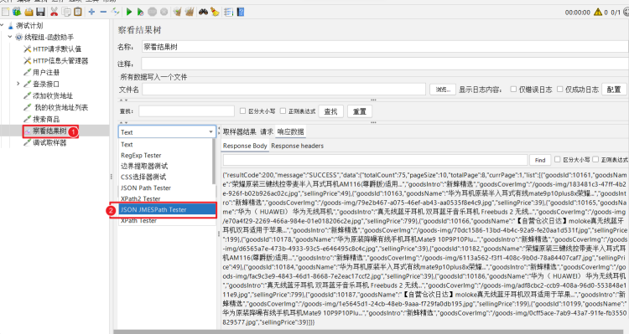Viewport: 629px width, 334px height.
Task: Choose CSS选择器测试 in the list
Action: click(166, 177)
